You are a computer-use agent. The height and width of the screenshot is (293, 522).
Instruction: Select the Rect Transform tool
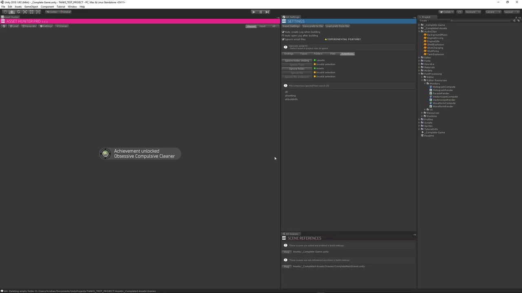coord(31,12)
